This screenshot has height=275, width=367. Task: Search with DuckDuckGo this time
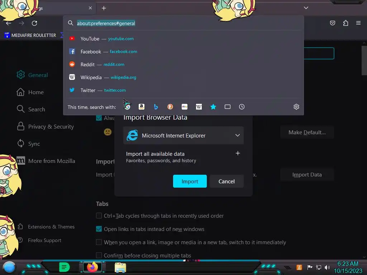click(170, 107)
